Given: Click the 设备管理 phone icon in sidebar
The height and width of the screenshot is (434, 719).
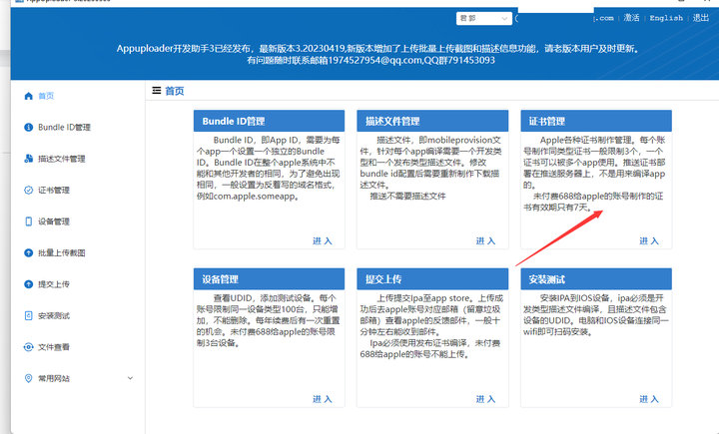Looking at the screenshot, I should click(28, 221).
